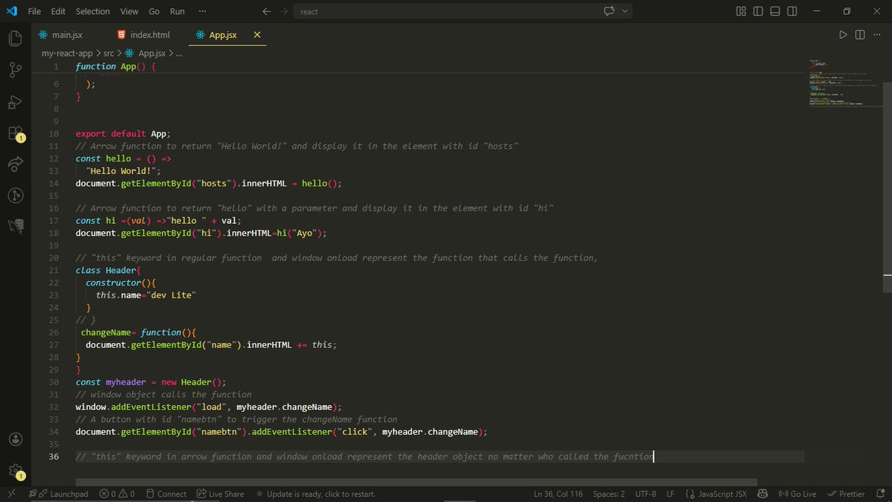Image resolution: width=892 pixels, height=502 pixels.
Task: Toggle the bottom panel visibility
Action: (x=775, y=11)
